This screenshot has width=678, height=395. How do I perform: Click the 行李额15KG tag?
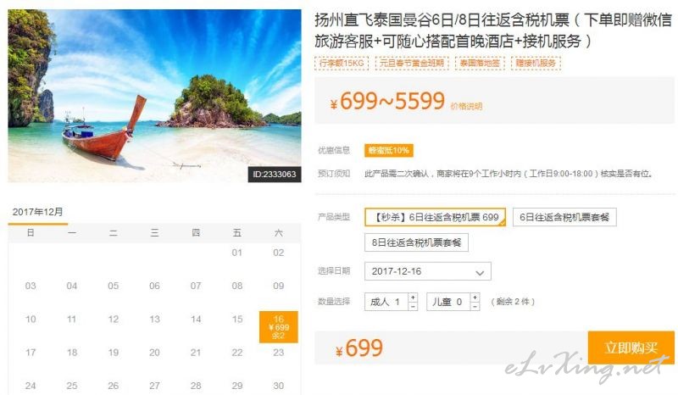click(342, 64)
